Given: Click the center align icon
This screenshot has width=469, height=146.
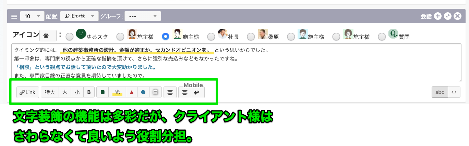Looking at the screenshot, I should tap(170, 92).
